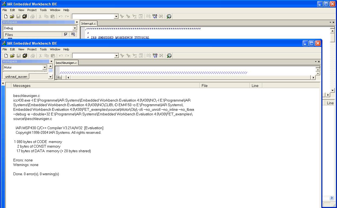Click Line column header in background window

[330, 103]
